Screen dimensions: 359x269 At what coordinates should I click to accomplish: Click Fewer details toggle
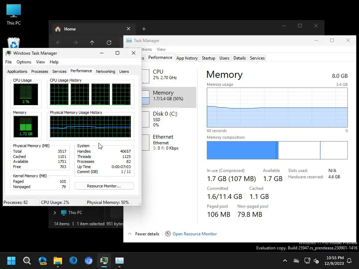(x=143, y=234)
